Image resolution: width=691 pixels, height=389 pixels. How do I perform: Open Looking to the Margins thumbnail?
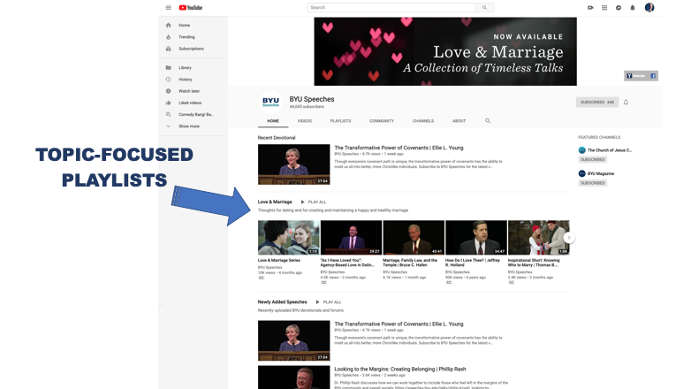[294, 378]
